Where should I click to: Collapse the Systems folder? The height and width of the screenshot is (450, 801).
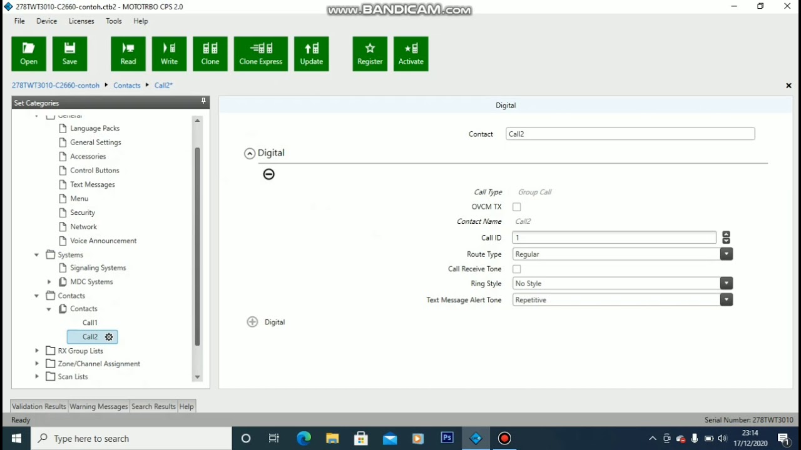point(36,255)
